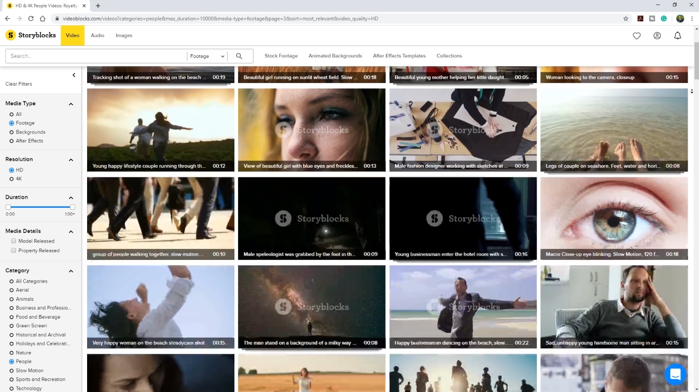
Task: Open the Footage search type dropdown
Action: [207, 56]
